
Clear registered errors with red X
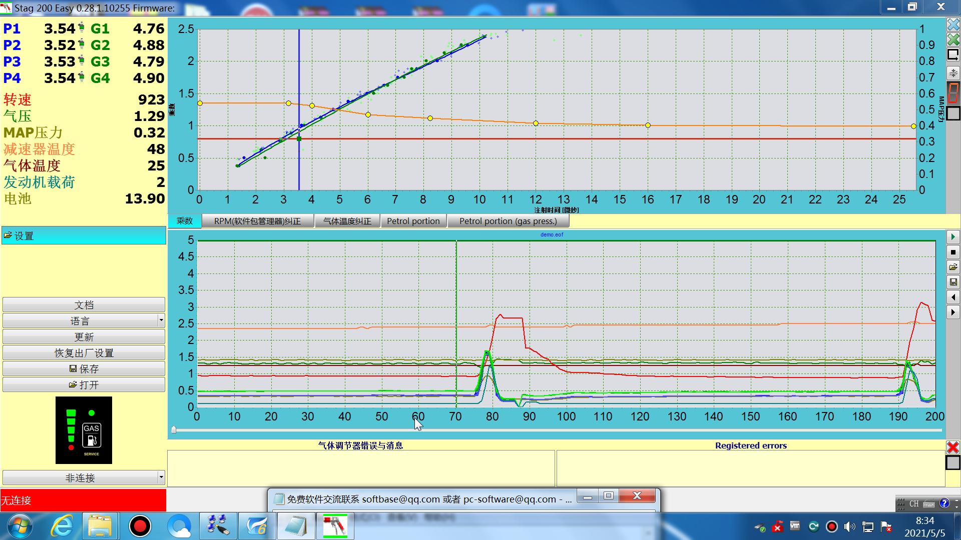point(952,447)
